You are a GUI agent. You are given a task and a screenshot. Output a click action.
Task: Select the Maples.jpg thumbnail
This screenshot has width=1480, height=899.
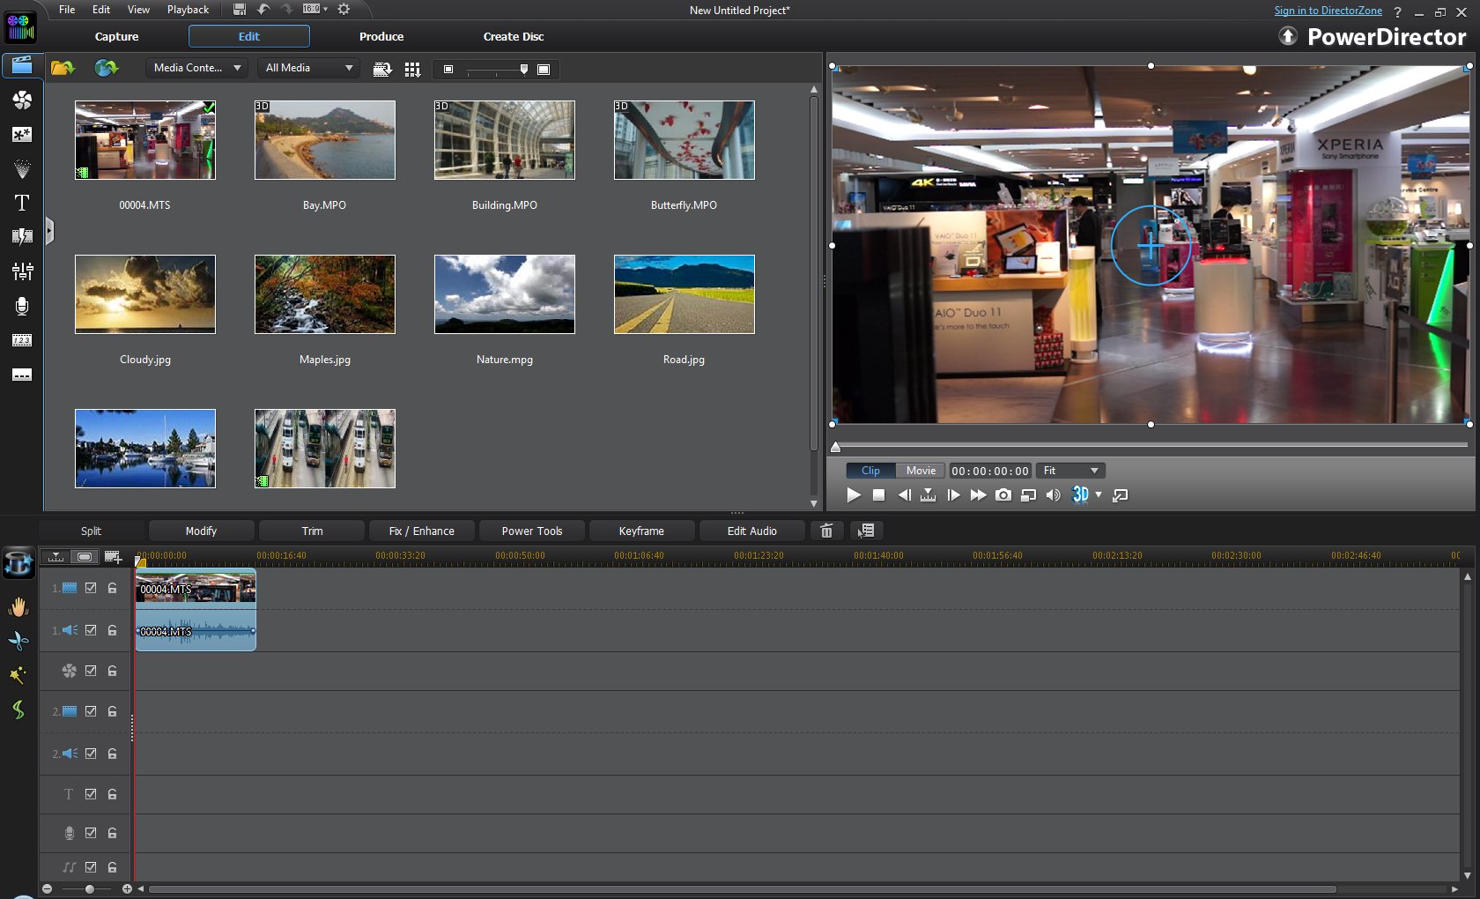[325, 294]
